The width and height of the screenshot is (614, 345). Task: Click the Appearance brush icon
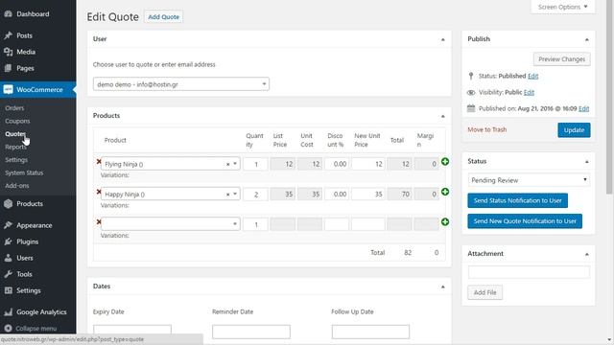coord(9,225)
